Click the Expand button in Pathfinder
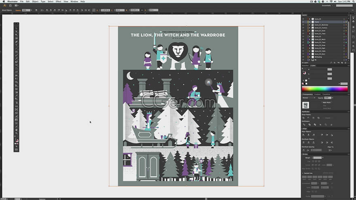 [328, 118]
